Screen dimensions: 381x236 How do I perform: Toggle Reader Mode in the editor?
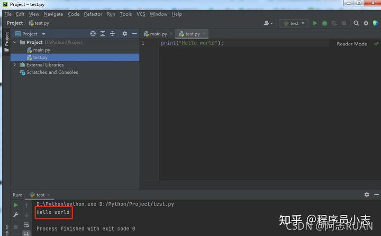pos(352,44)
